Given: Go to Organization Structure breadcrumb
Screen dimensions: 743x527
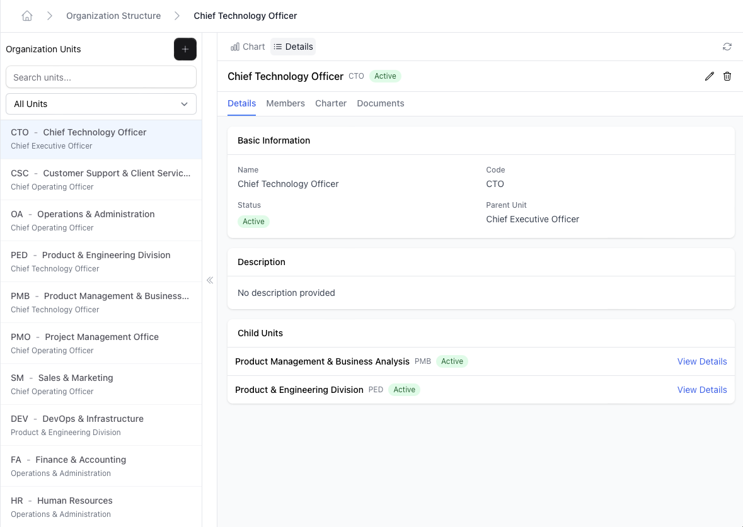Looking at the screenshot, I should [113, 16].
